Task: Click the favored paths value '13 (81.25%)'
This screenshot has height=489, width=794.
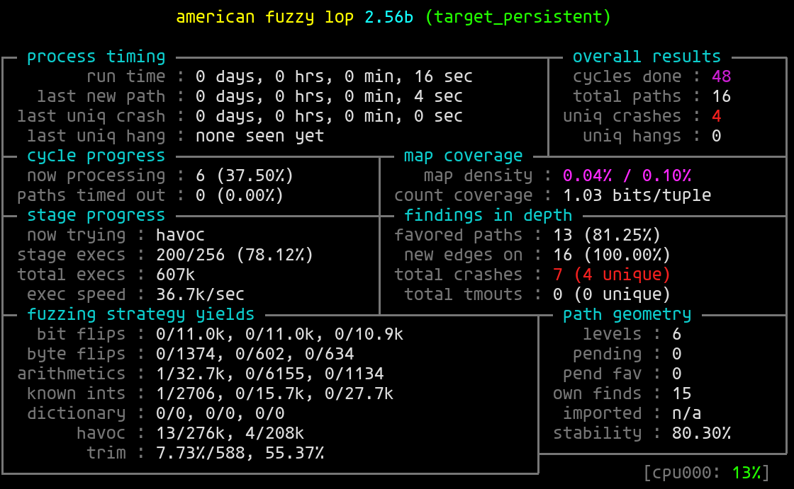Action: (x=607, y=235)
